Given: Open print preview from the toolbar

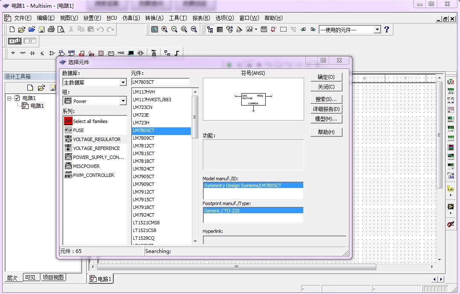Looking at the screenshot, I should 61,29.
